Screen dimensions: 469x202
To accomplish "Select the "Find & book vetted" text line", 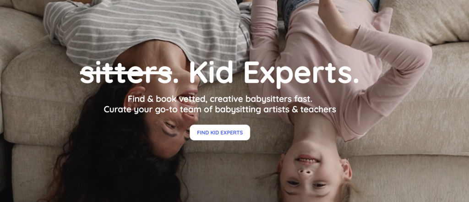I will tap(220, 99).
